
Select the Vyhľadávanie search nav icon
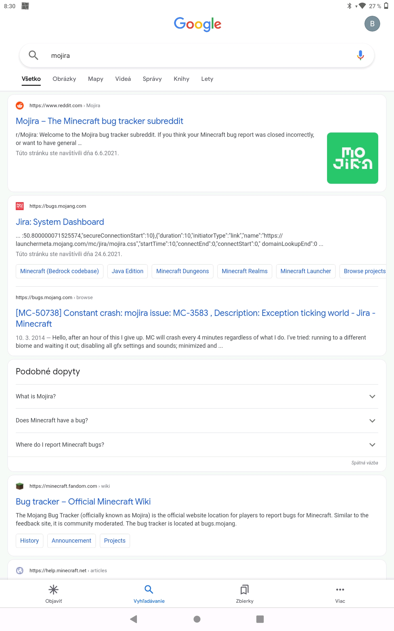tap(149, 590)
